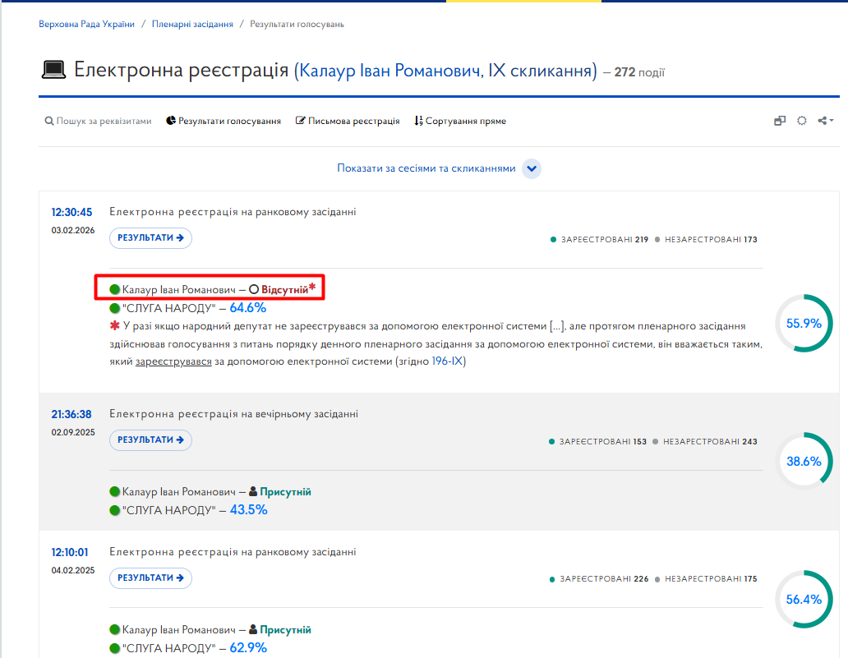Click the laptop icon beside the page title
Screen dimensions: 848x658
pyautogui.click(x=53, y=71)
